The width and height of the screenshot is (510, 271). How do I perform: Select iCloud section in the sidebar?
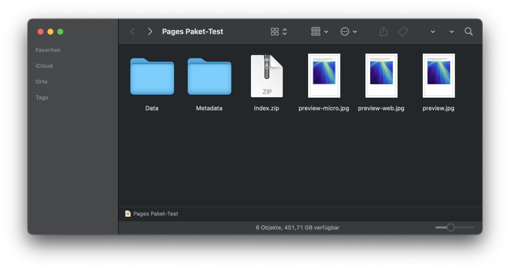(44, 66)
